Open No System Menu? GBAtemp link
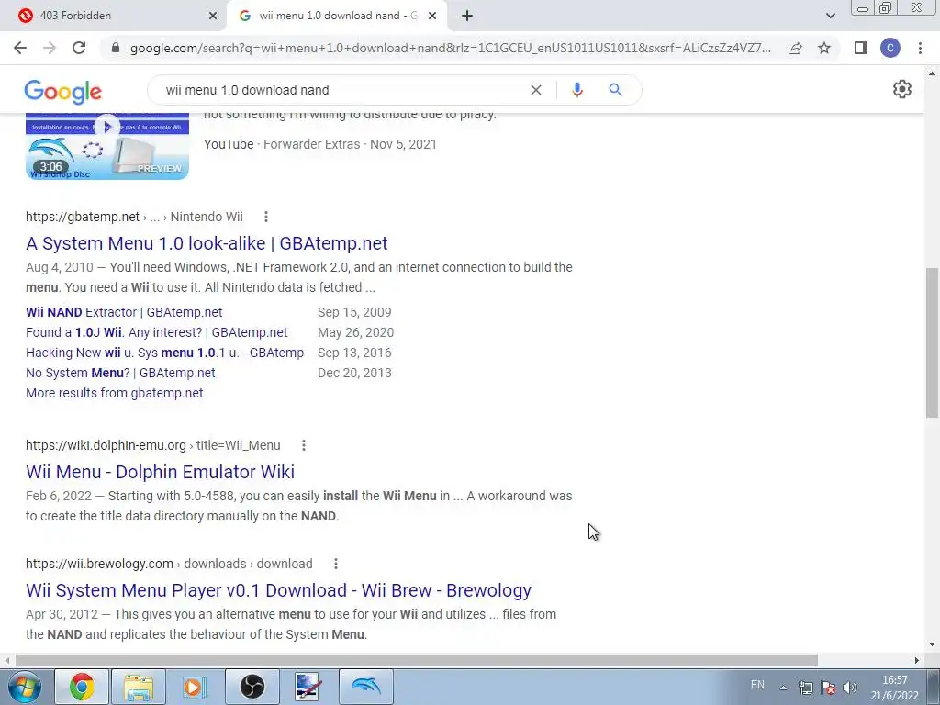Viewport: 940px width, 705px height. pyautogui.click(x=120, y=373)
